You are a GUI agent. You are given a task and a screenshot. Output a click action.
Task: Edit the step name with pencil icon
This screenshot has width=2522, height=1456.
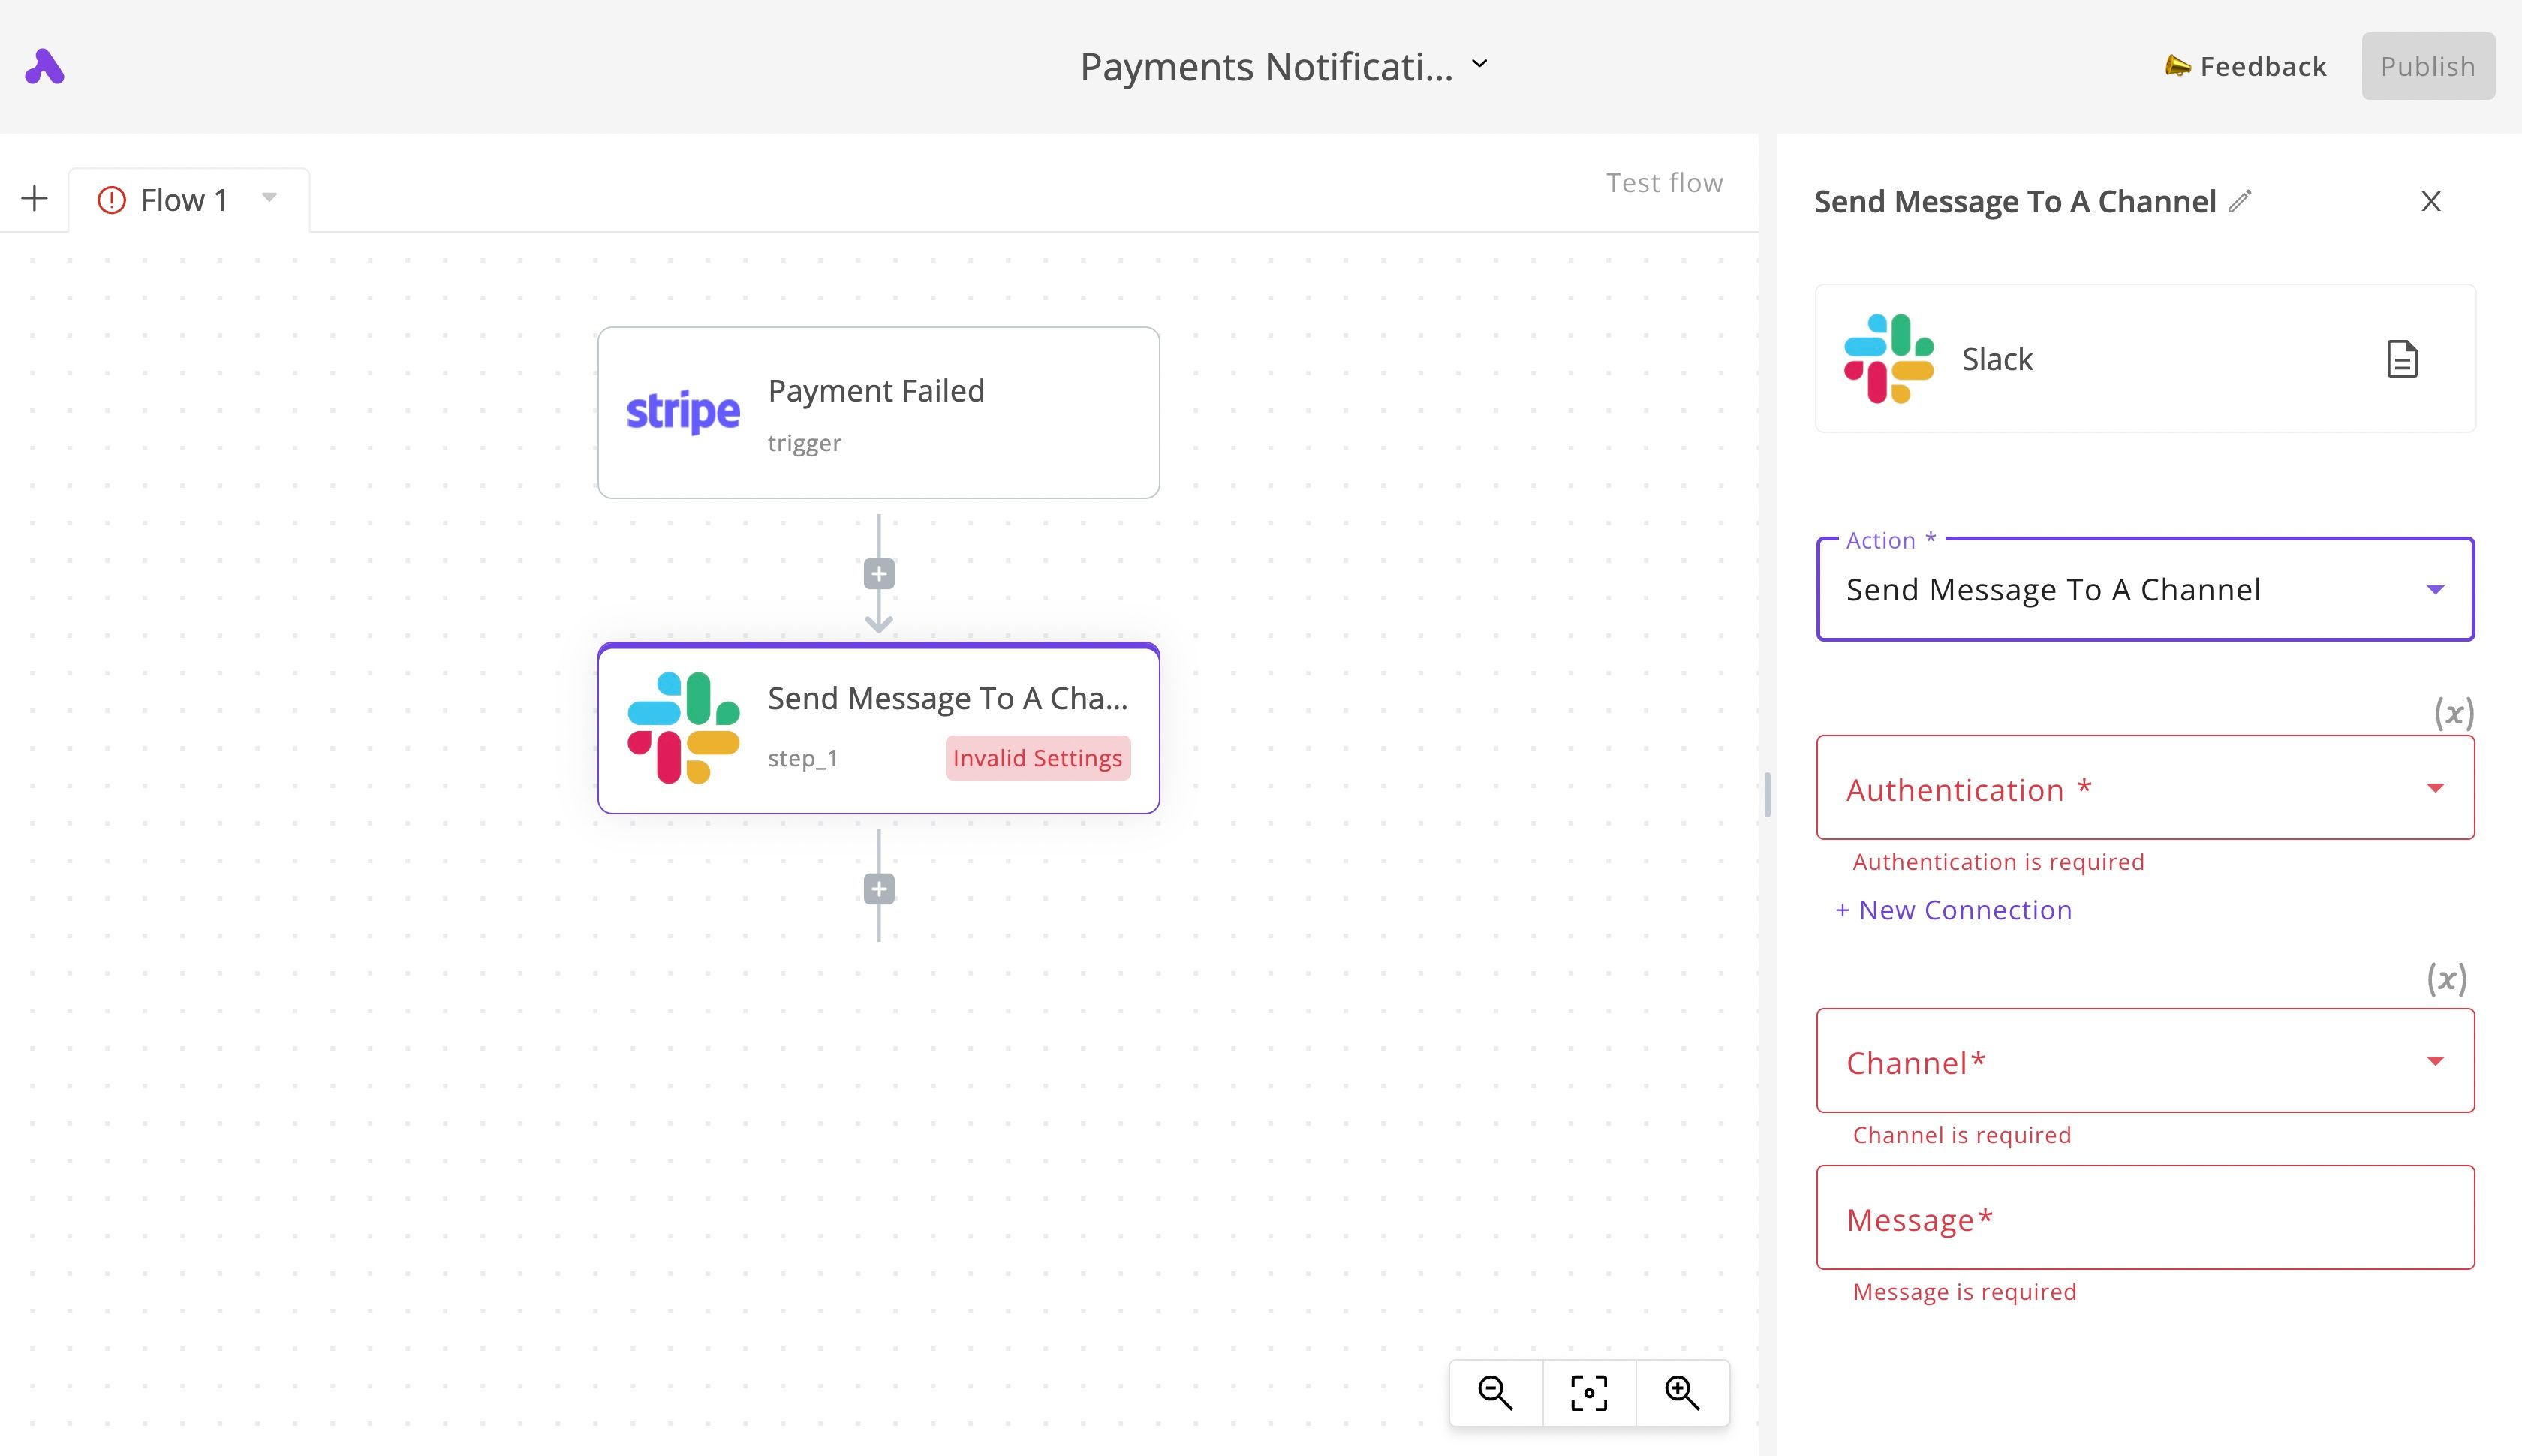coord(2239,201)
